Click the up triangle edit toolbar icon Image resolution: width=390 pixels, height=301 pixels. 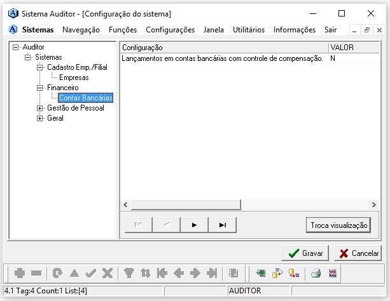pos(74,273)
